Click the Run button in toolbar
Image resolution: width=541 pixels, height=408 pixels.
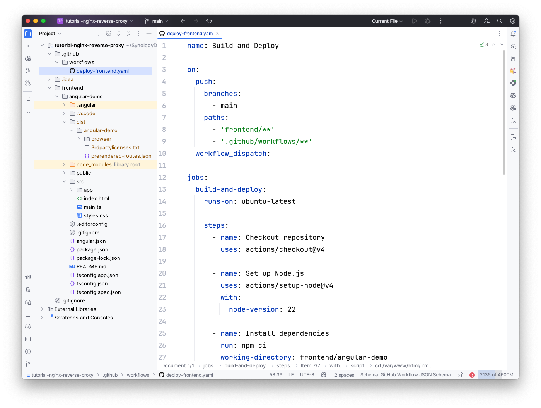click(x=415, y=21)
